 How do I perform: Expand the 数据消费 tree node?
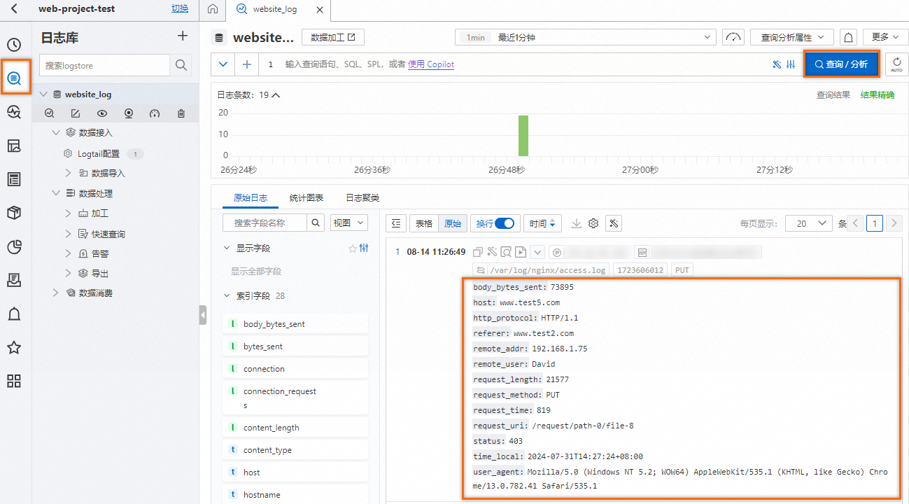[x=55, y=293]
